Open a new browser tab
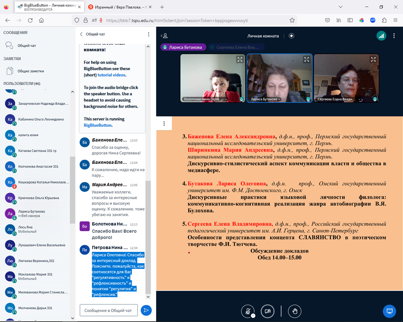The width and height of the screenshot is (403, 322). tap(162, 7)
